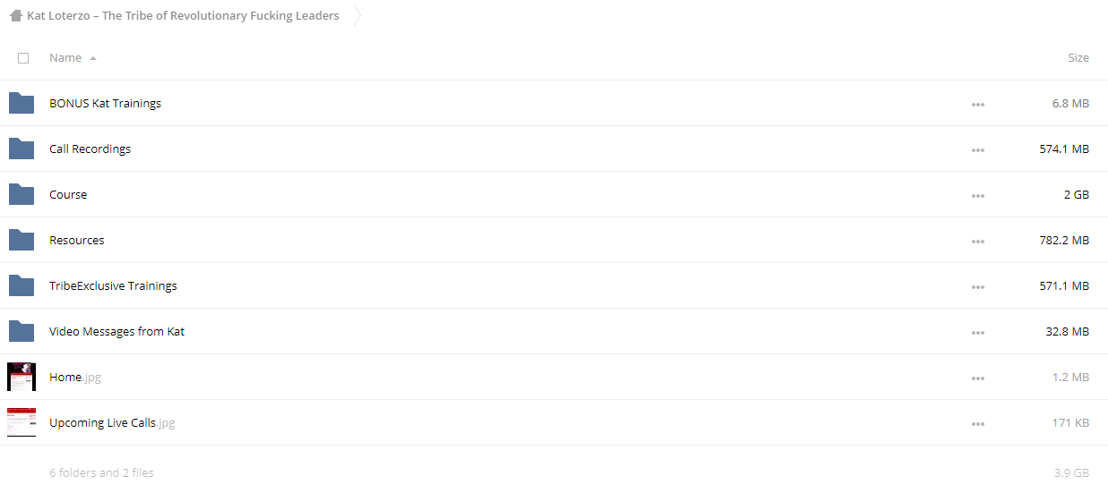Image resolution: width=1108 pixels, height=493 pixels.
Task: Open more options for Course folder
Action: point(977,196)
